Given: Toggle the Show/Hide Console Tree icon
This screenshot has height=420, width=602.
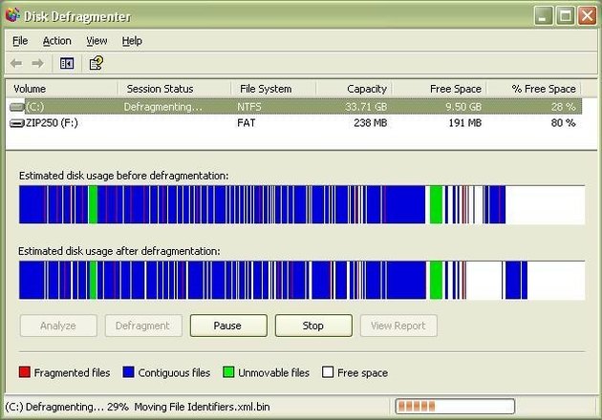Looking at the screenshot, I should 67,63.
